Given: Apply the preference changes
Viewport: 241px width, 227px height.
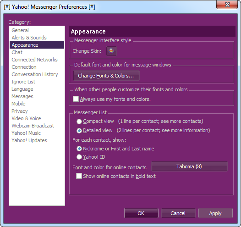Looking at the screenshot, I should click(215, 213).
